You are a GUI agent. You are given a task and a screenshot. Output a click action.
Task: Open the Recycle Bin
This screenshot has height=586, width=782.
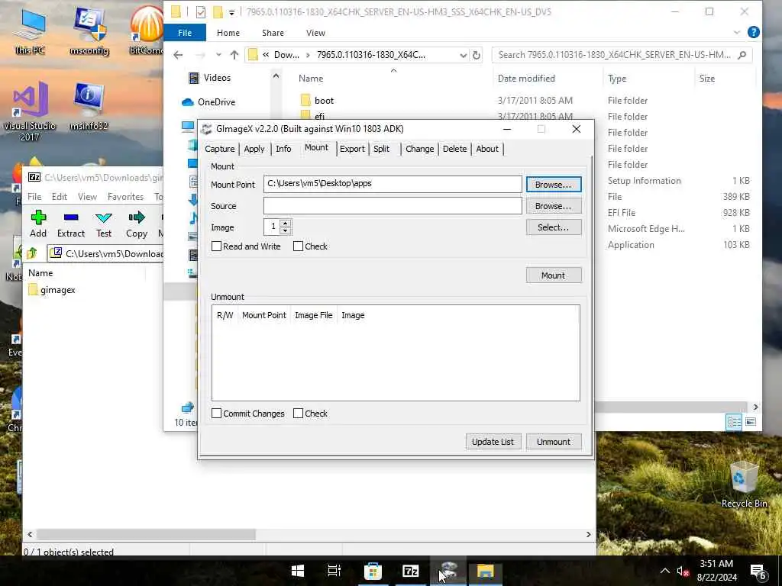[744, 483]
